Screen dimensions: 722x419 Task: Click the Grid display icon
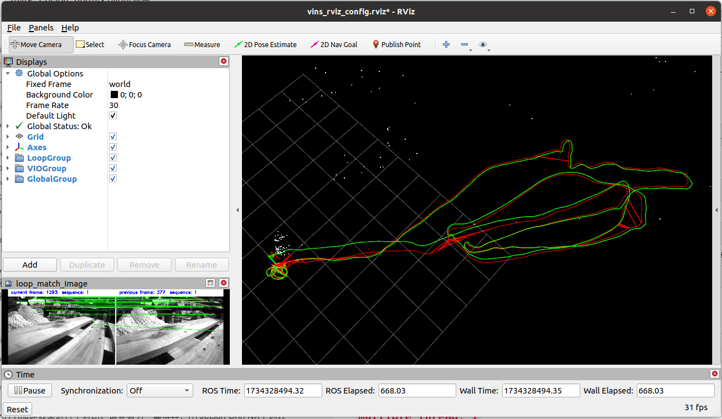(x=19, y=136)
